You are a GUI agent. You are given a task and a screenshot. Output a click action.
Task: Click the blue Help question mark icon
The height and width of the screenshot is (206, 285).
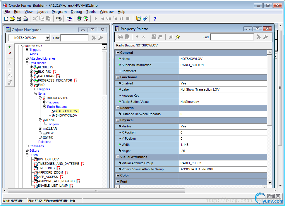(x=155, y=19)
